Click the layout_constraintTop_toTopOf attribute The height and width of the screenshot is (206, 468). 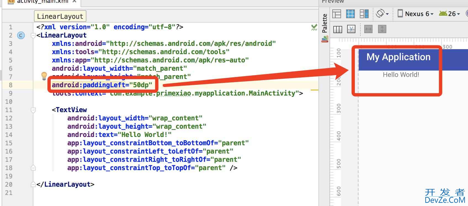click(x=147, y=168)
